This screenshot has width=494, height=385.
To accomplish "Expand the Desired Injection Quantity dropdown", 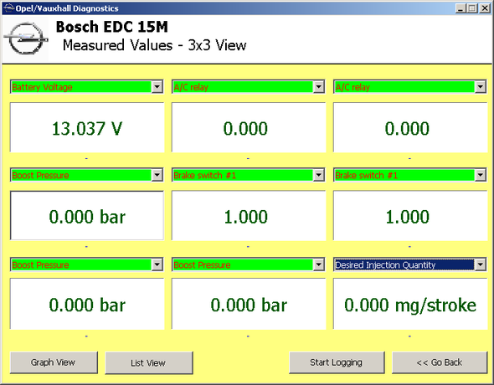I will tap(480, 264).
